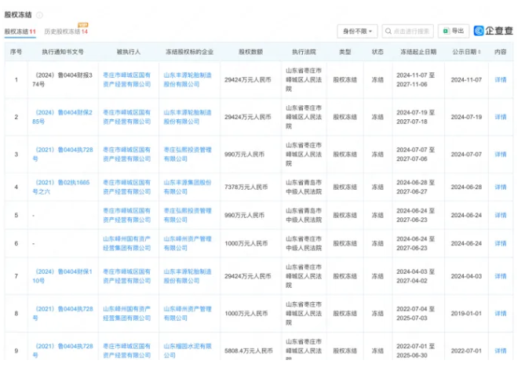The height and width of the screenshot is (371, 525).
Task: Open 山东榴园水泥有限公司 in row 9
Action: click(x=186, y=350)
